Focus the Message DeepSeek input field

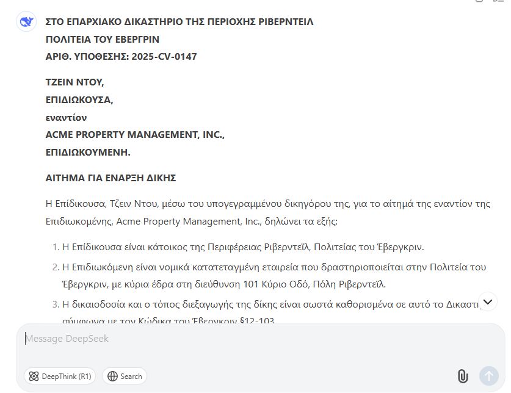[244, 339]
